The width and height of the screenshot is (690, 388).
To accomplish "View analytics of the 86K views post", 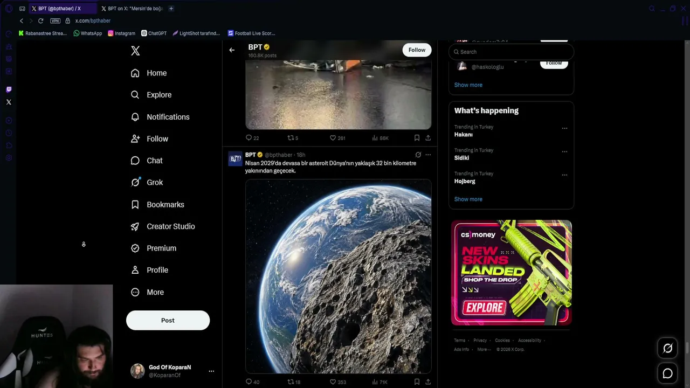I will pyautogui.click(x=380, y=138).
